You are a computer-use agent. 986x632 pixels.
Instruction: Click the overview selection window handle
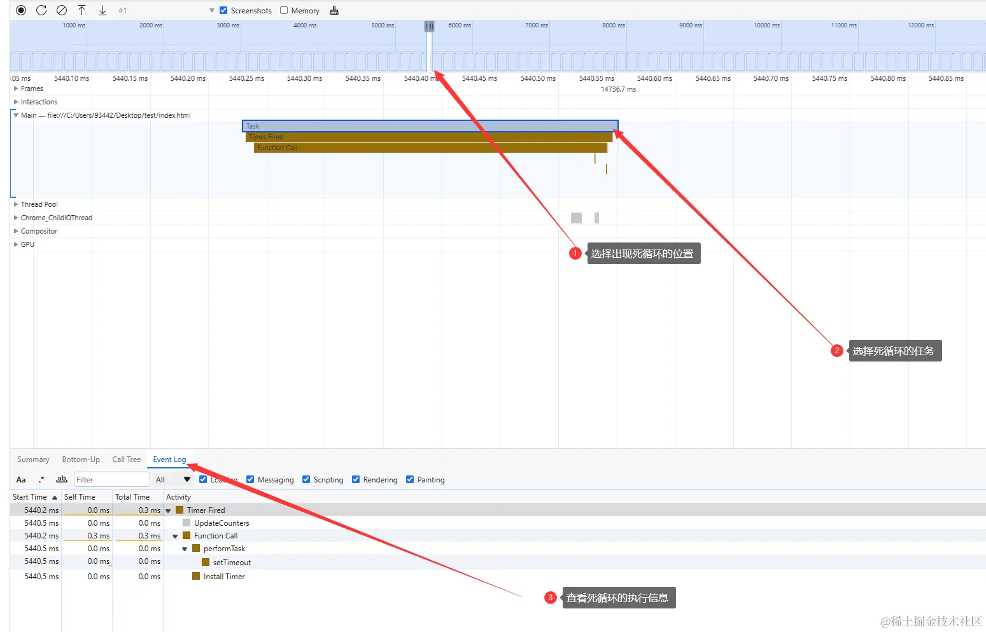[x=429, y=26]
